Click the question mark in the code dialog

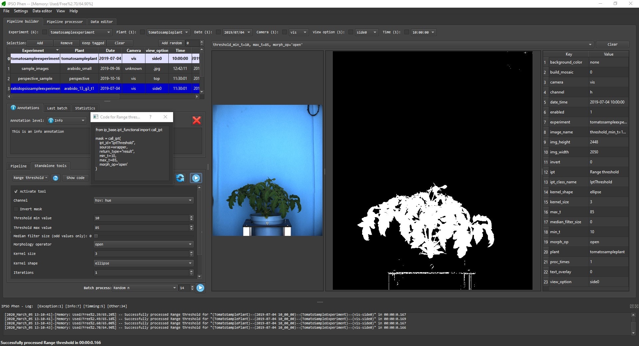point(150,117)
